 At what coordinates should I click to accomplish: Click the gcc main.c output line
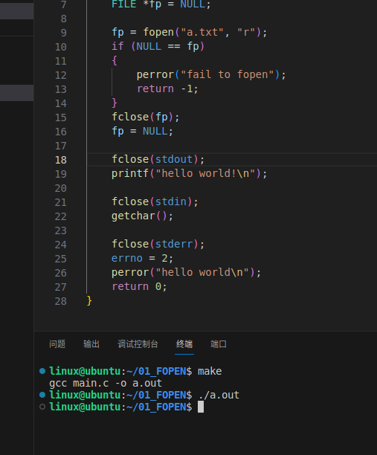106,383
